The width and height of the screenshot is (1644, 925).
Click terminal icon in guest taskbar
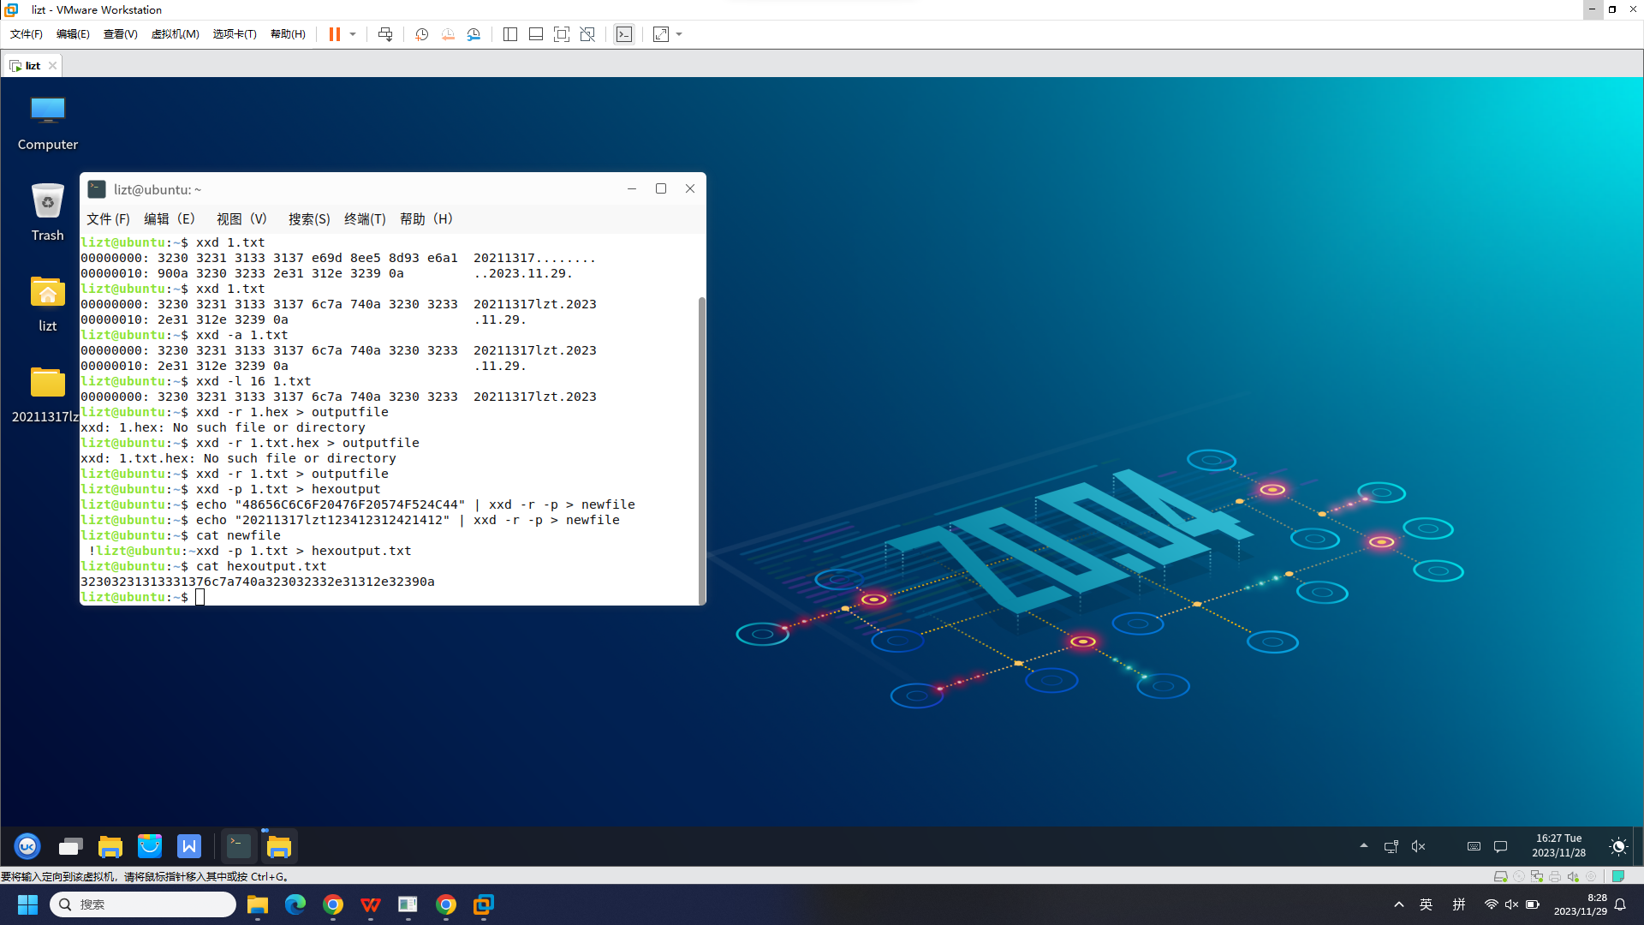(x=238, y=846)
